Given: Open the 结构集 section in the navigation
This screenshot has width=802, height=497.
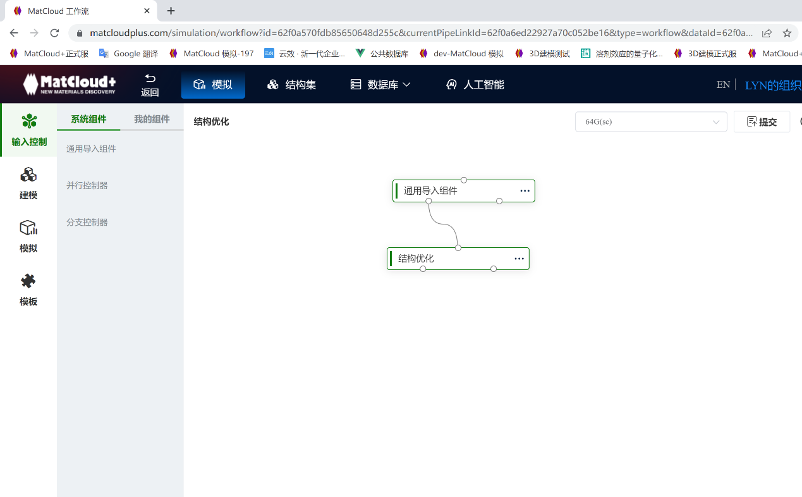Looking at the screenshot, I should [x=291, y=83].
